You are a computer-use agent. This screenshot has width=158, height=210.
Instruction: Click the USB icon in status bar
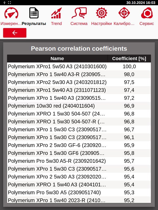(4, 3)
